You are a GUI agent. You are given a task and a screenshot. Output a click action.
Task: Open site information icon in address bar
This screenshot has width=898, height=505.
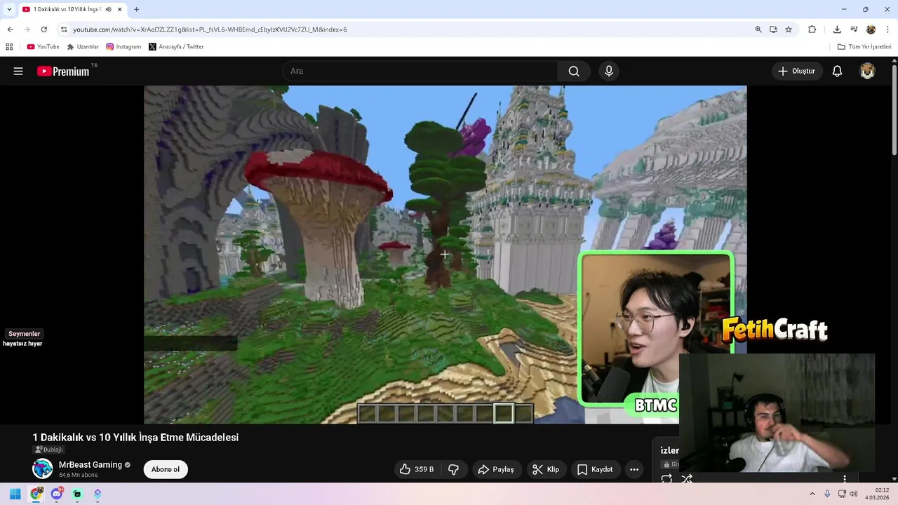point(64,29)
